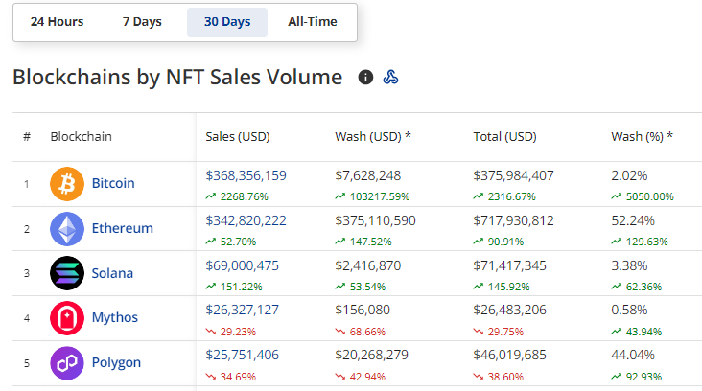702x391 pixels.
Task: Click Bitcoin wash percent change 5050.00%
Action: [x=649, y=196]
